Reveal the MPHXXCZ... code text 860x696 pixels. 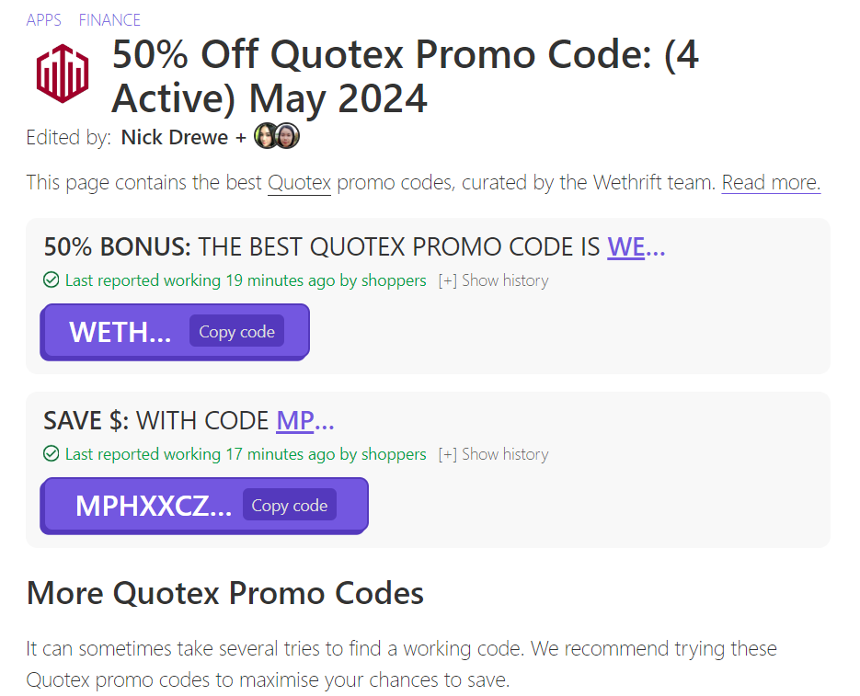154,506
